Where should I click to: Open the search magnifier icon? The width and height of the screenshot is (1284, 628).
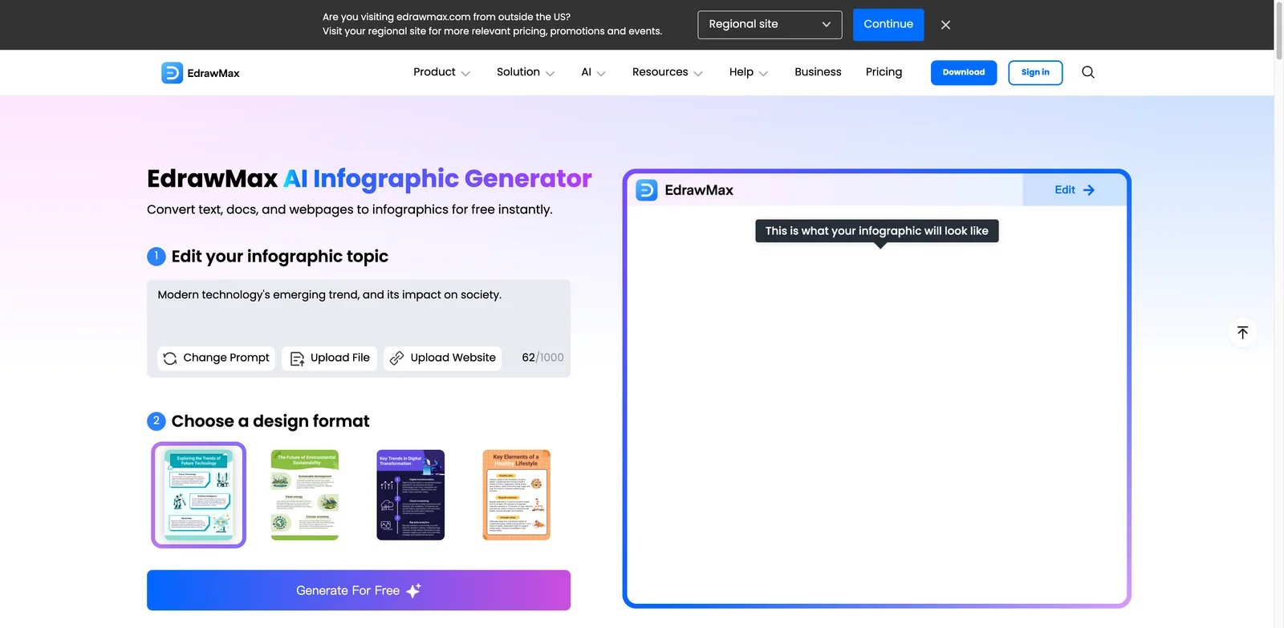pyautogui.click(x=1088, y=72)
